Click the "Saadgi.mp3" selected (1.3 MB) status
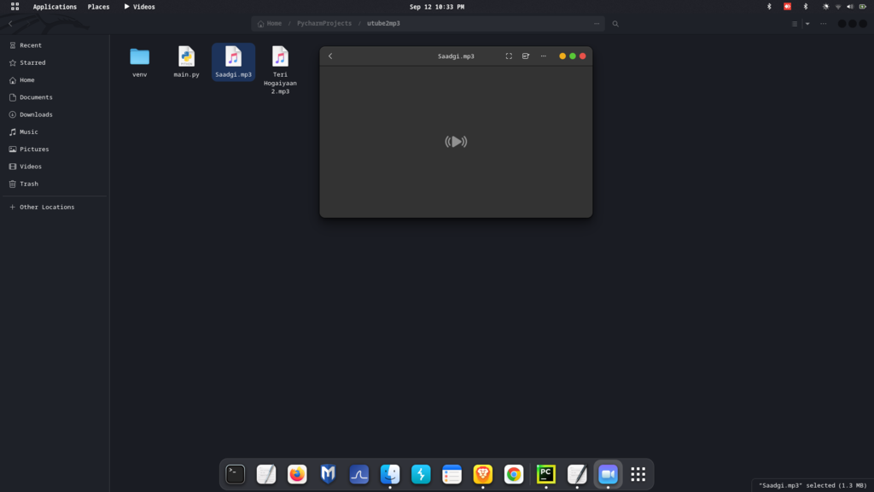The height and width of the screenshot is (492, 874). tap(813, 485)
